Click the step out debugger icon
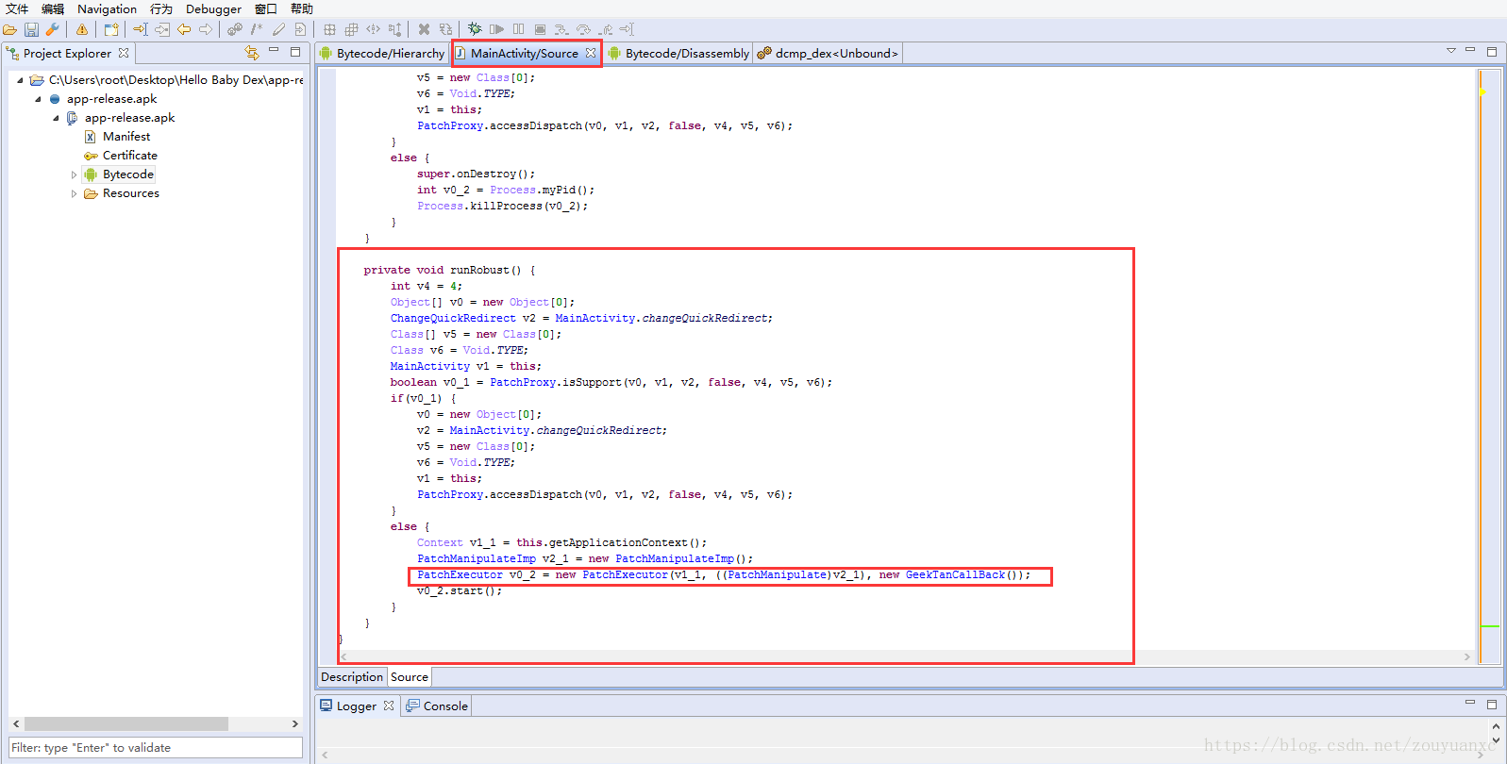The width and height of the screenshot is (1507, 764). tap(605, 29)
